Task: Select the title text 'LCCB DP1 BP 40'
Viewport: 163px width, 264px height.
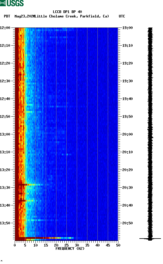Action: click(67, 12)
